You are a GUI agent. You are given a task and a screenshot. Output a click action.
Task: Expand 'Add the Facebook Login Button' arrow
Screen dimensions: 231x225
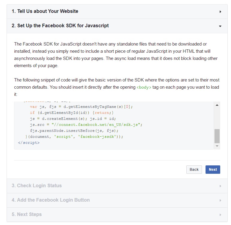pos(220,200)
